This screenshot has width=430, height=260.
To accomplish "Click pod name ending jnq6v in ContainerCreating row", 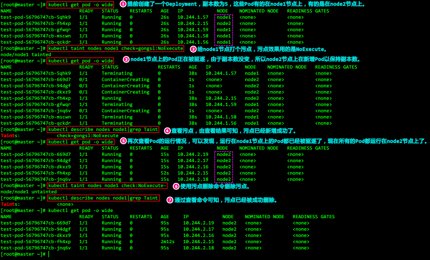I will tap(36, 111).
